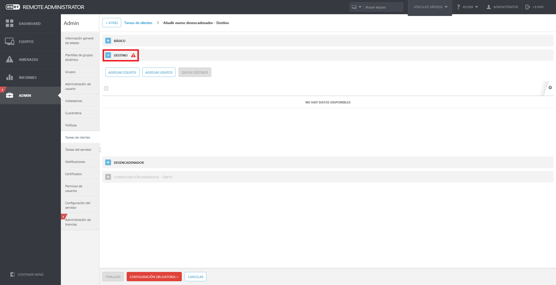Image resolution: width=556 pixels, height=285 pixels.
Task: Open the Certificados menu item
Action: click(x=80, y=174)
